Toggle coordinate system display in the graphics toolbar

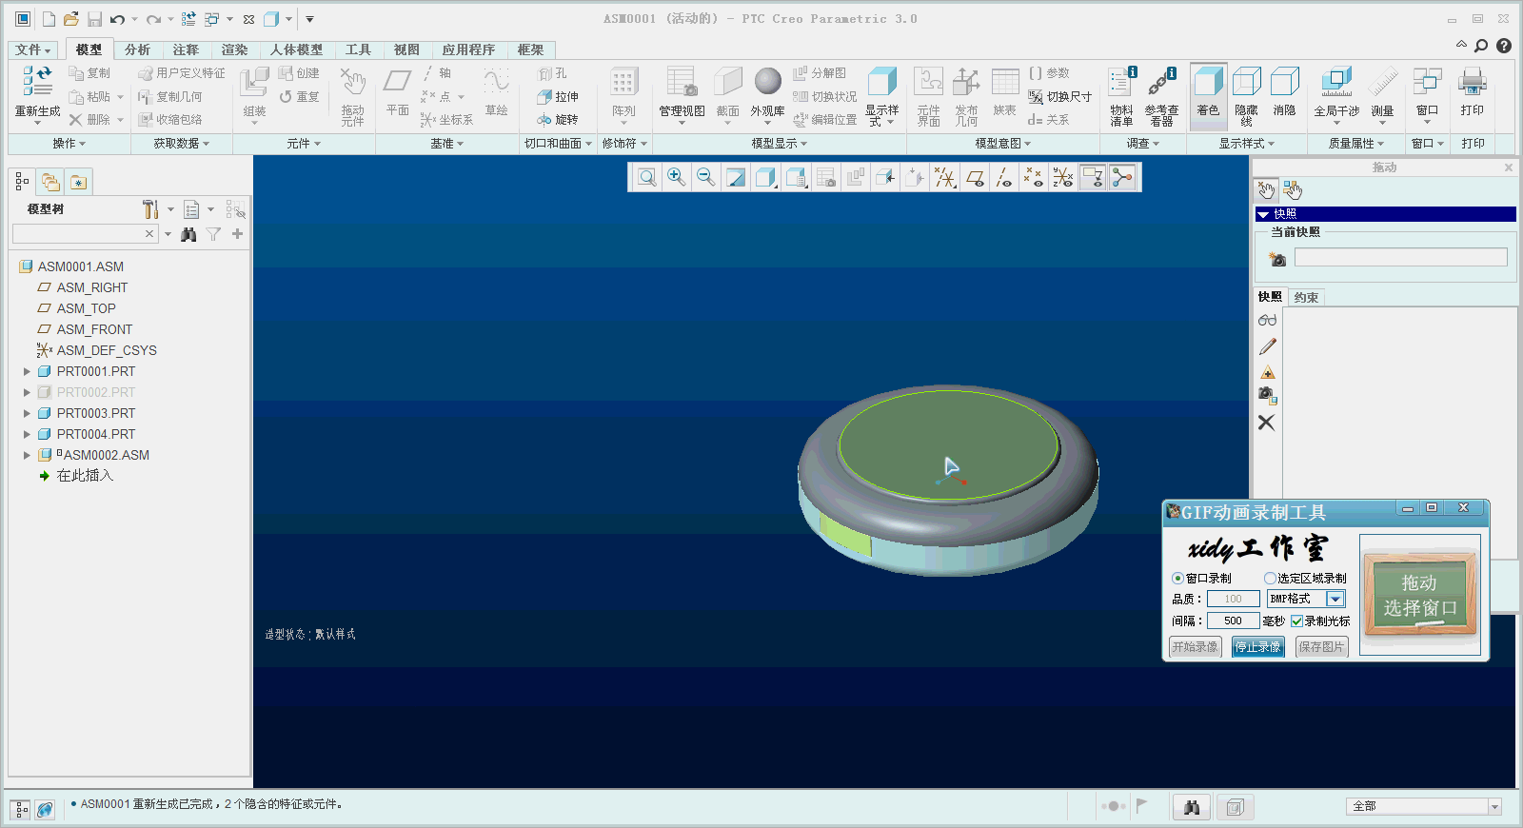[1063, 177]
